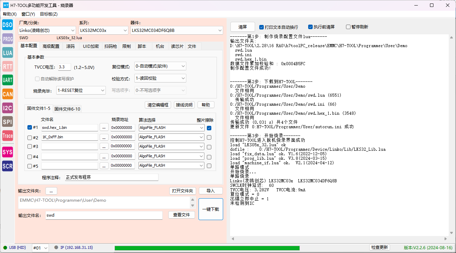Click the 清屏 button
Viewport: 456px width, 253px height.
(x=243, y=27)
